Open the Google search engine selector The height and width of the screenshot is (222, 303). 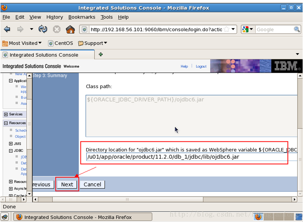pos(247,29)
